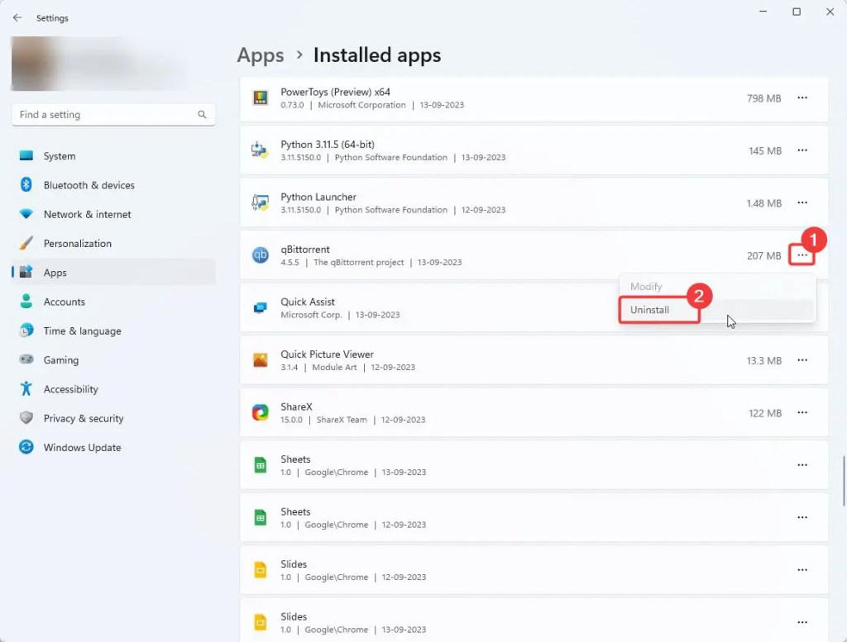Open the more options for qBittorrent
847x642 pixels.
(x=802, y=255)
